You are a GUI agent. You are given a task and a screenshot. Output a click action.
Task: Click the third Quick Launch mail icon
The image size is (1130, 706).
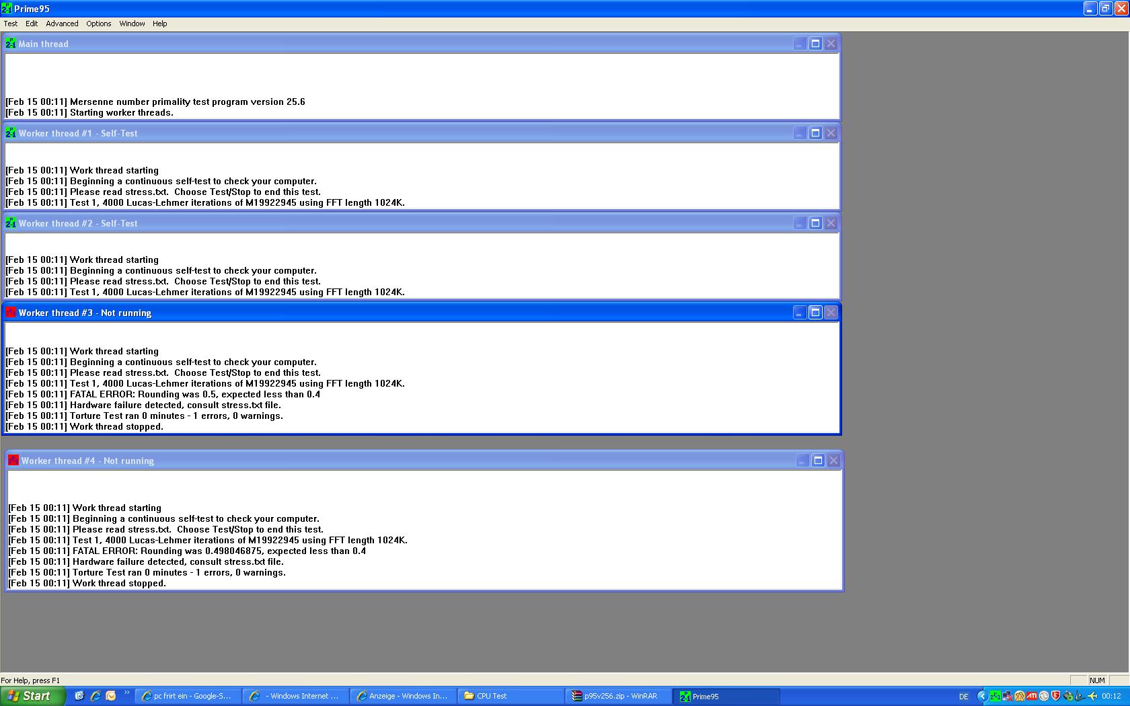coord(111,696)
